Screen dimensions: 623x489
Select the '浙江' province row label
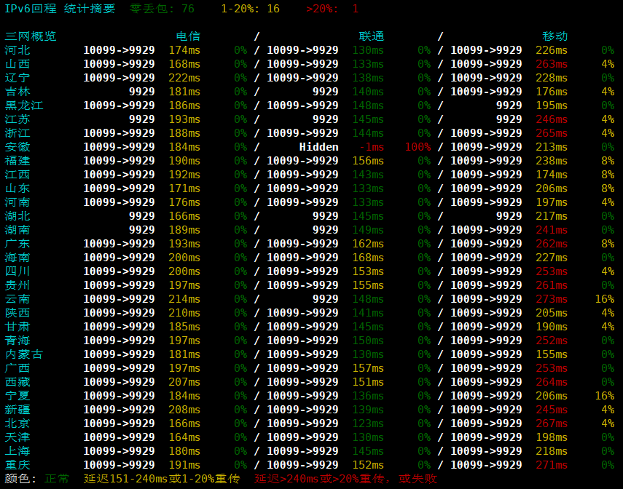pyautogui.click(x=17, y=133)
